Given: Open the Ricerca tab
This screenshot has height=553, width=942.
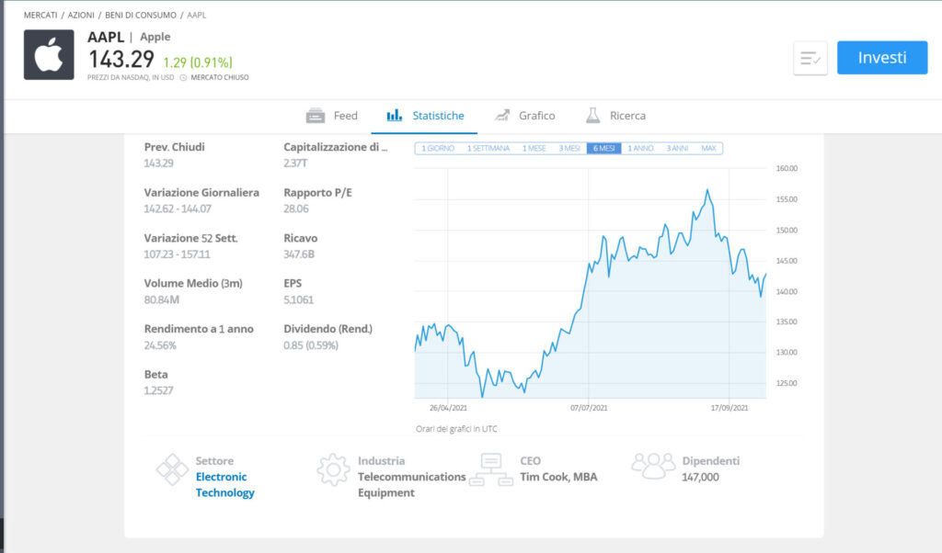Looking at the screenshot, I should pos(615,116).
